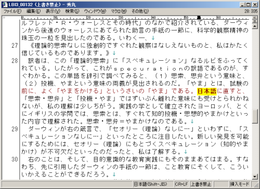
Task: Click line number 28 in the margin
Action: [x=15, y=61]
